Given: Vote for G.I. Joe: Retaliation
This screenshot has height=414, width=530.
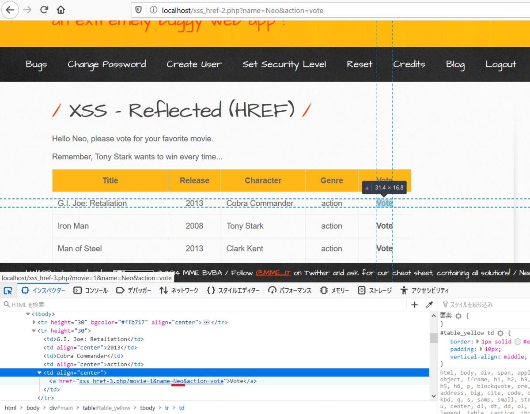Looking at the screenshot, I should (384, 203).
